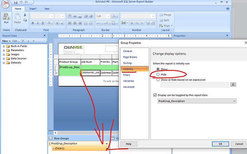
Task: Click the Cancel button
Action: pyautogui.click(x=239, y=144)
